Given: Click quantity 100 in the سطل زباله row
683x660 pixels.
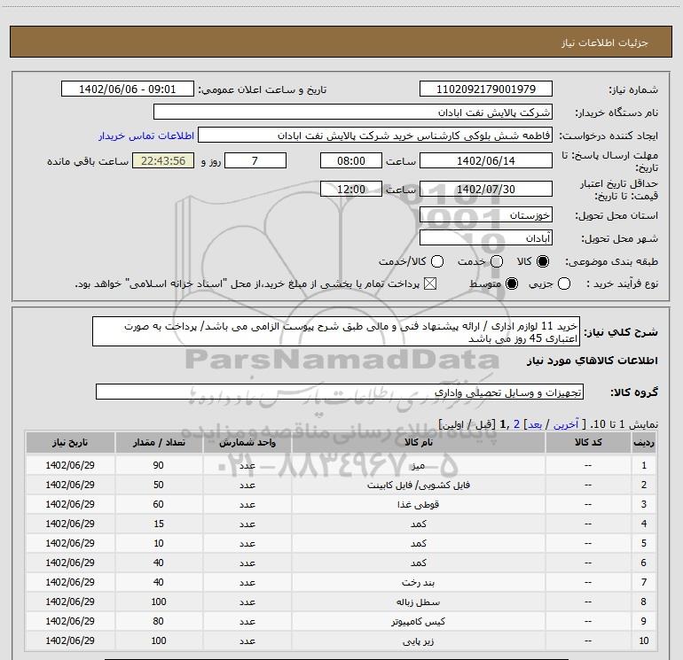Looking at the screenshot, I should [x=159, y=602].
